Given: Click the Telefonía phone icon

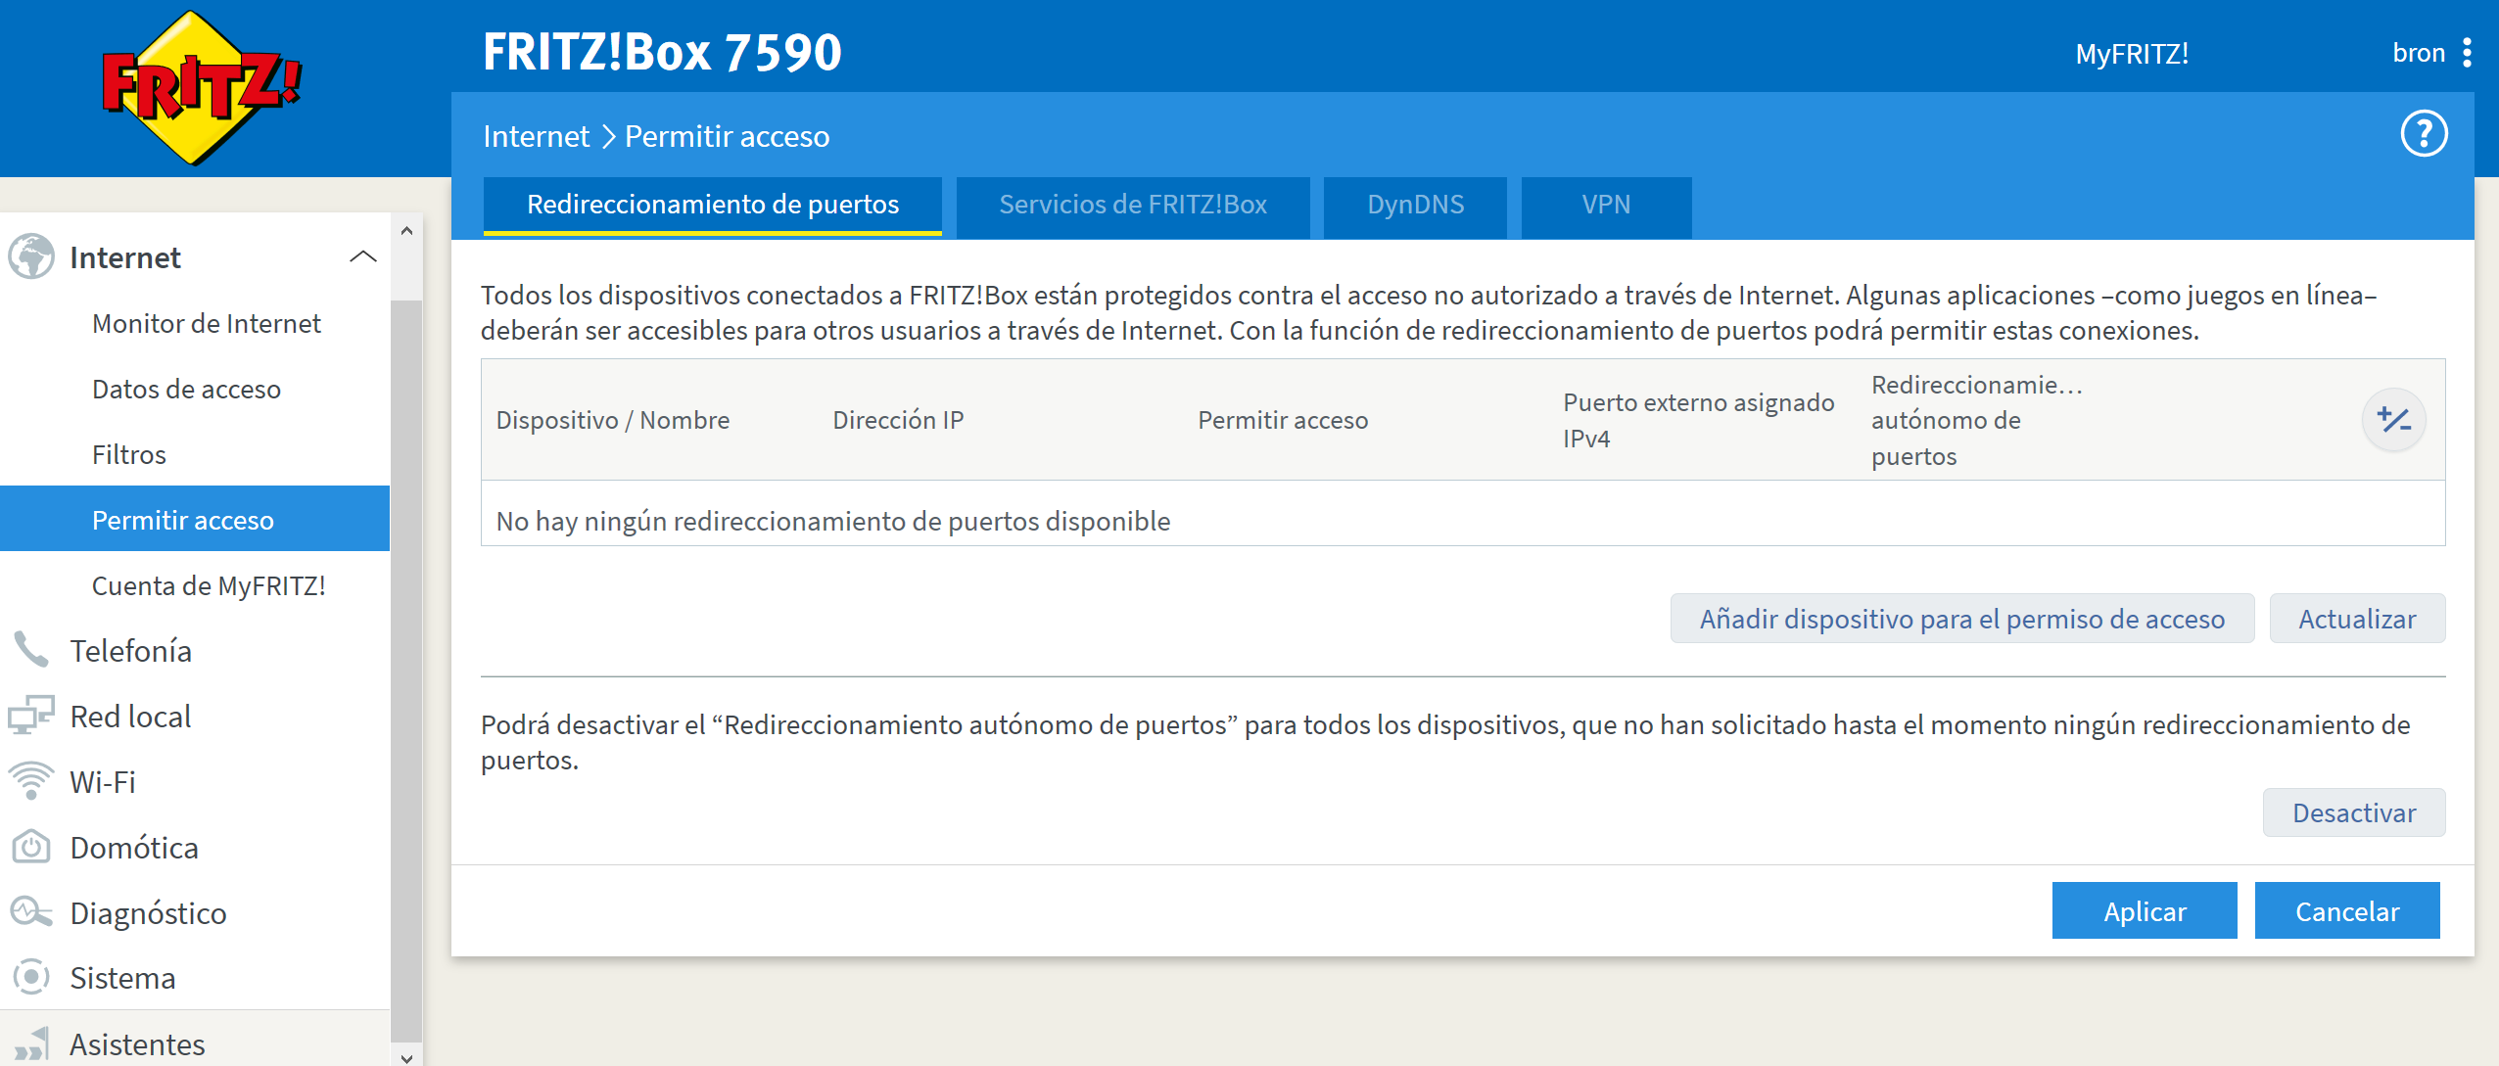Looking at the screenshot, I should point(31,650).
